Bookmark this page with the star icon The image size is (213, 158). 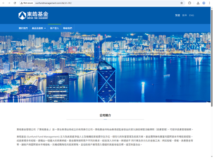point(182,3)
